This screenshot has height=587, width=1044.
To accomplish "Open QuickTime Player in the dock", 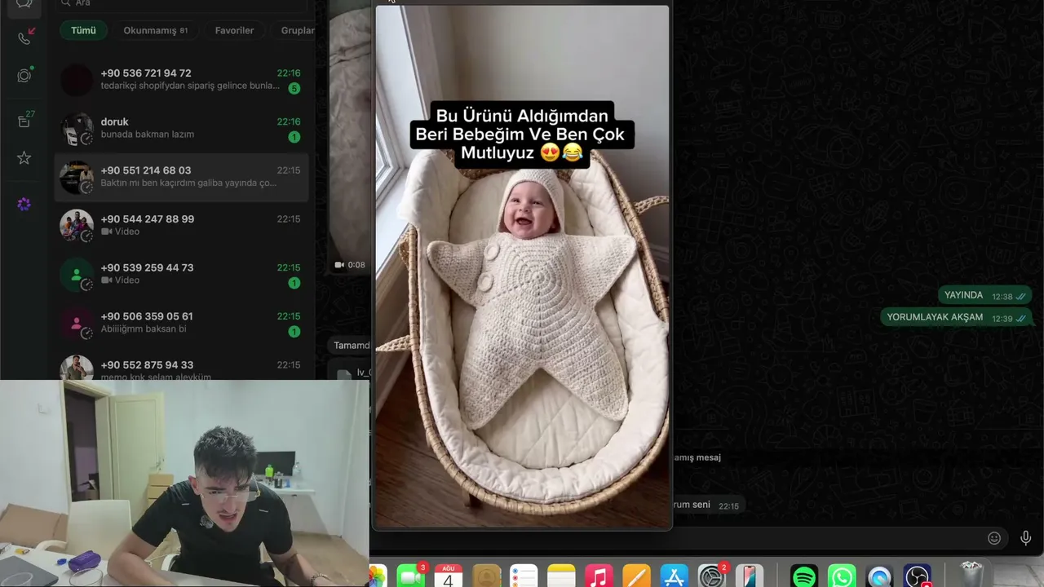I will tap(879, 576).
